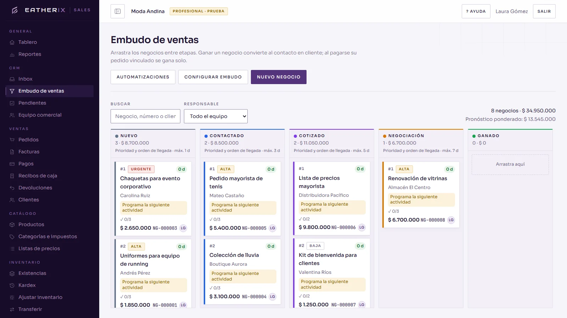567x318 pixels.
Task: Click the Laura Gómez user name
Action: (x=512, y=11)
